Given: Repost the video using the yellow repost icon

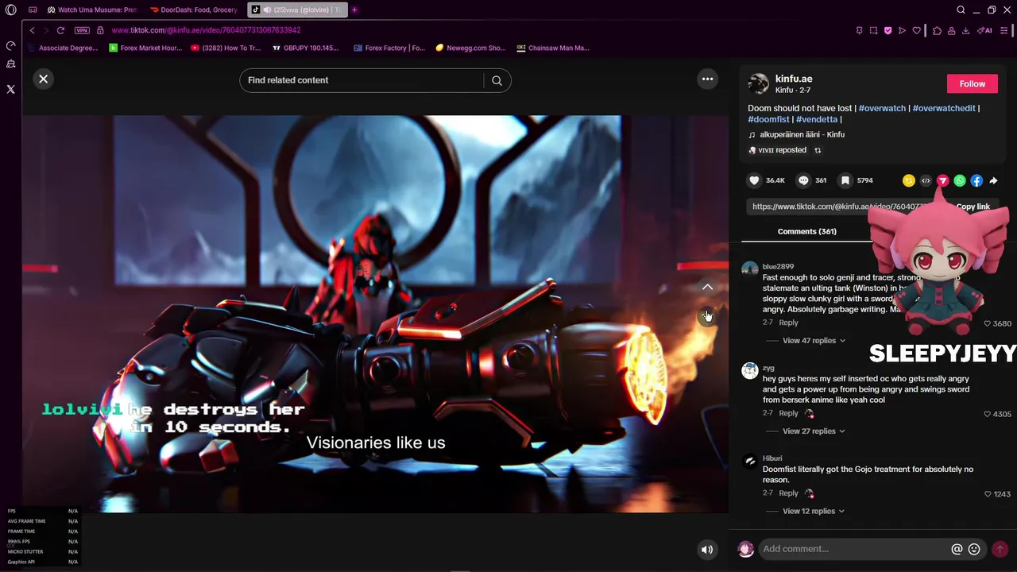Looking at the screenshot, I should tap(909, 180).
